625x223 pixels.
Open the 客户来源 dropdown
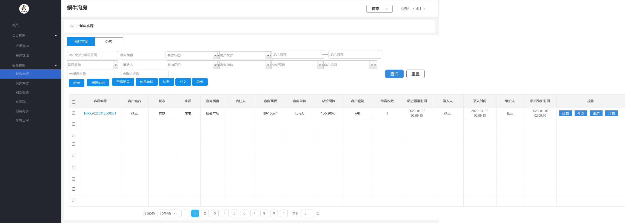coord(245,55)
